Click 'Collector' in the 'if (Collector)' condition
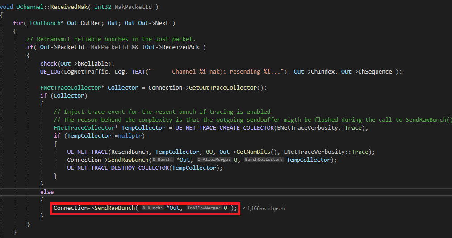The height and width of the screenshot is (238, 452). [69, 96]
